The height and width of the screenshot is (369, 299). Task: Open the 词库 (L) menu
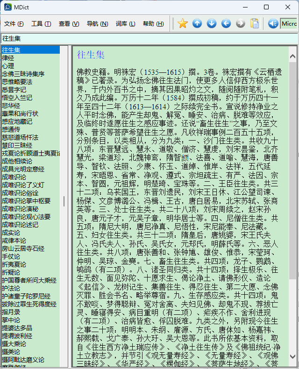click(125, 24)
